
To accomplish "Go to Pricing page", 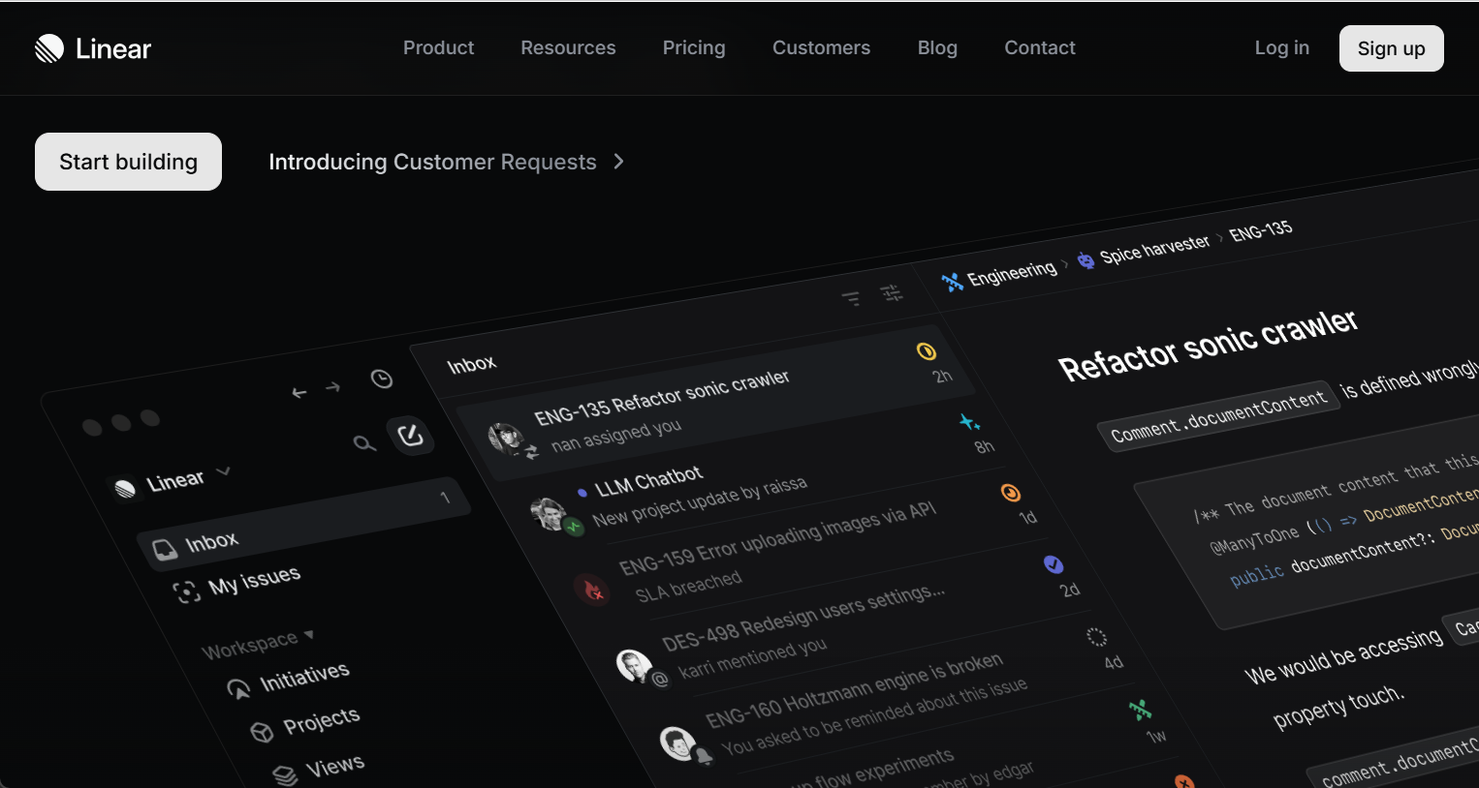I will point(694,47).
